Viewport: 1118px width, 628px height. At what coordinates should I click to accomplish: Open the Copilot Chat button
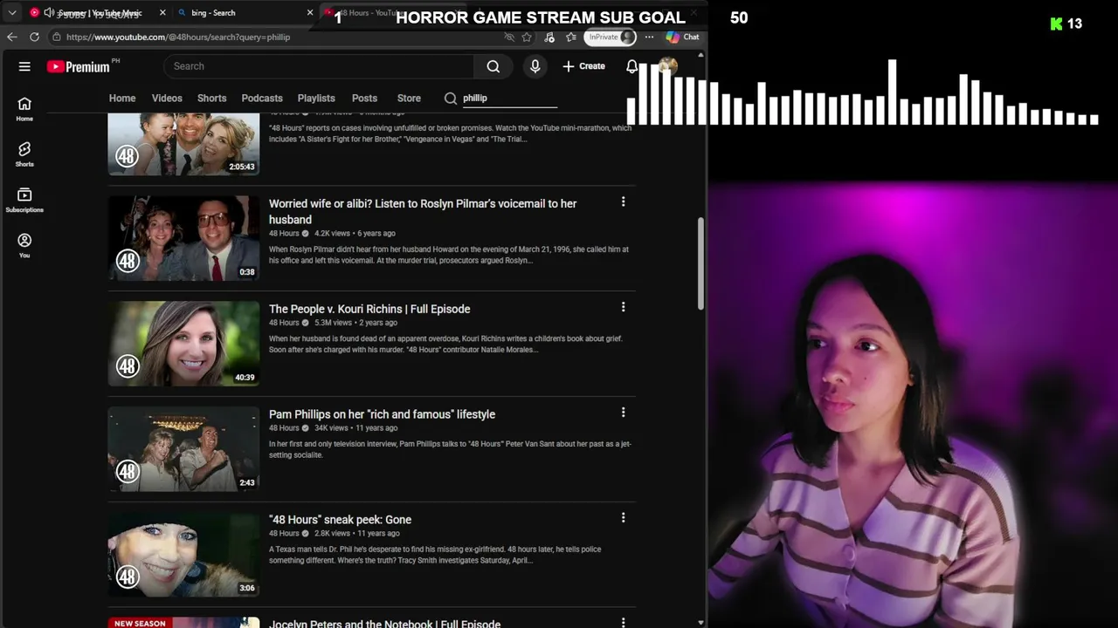pos(683,37)
